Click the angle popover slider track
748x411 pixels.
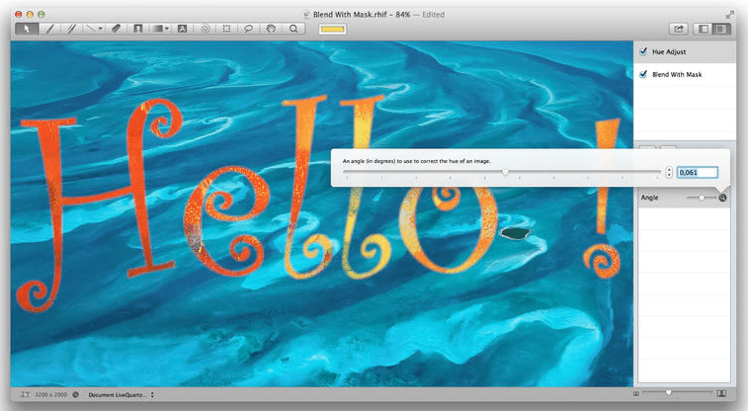point(502,172)
